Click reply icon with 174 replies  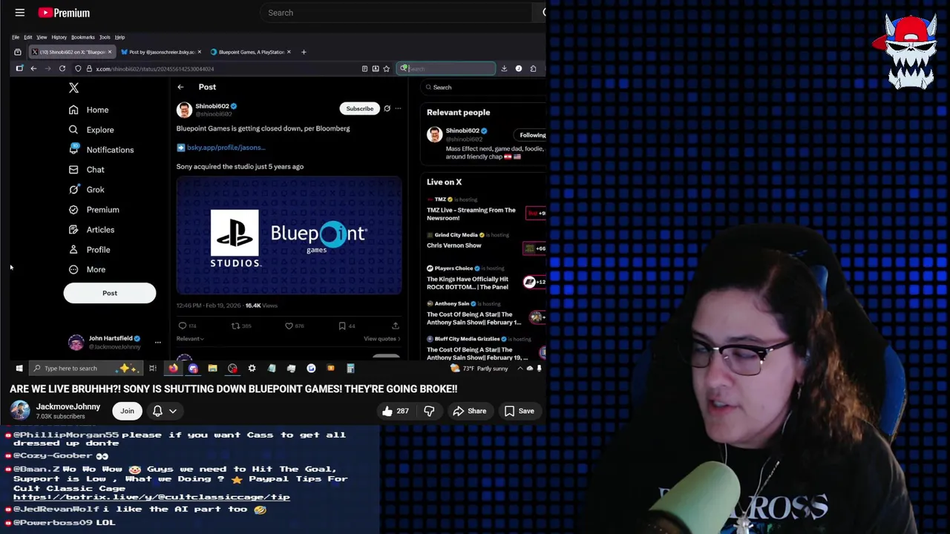pyautogui.click(x=183, y=326)
